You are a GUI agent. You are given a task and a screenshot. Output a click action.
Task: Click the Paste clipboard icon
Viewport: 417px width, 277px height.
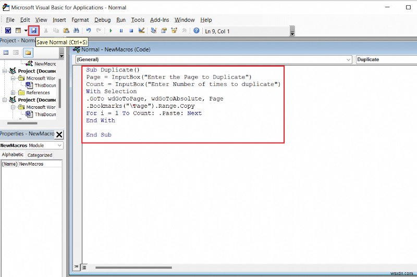(66, 31)
